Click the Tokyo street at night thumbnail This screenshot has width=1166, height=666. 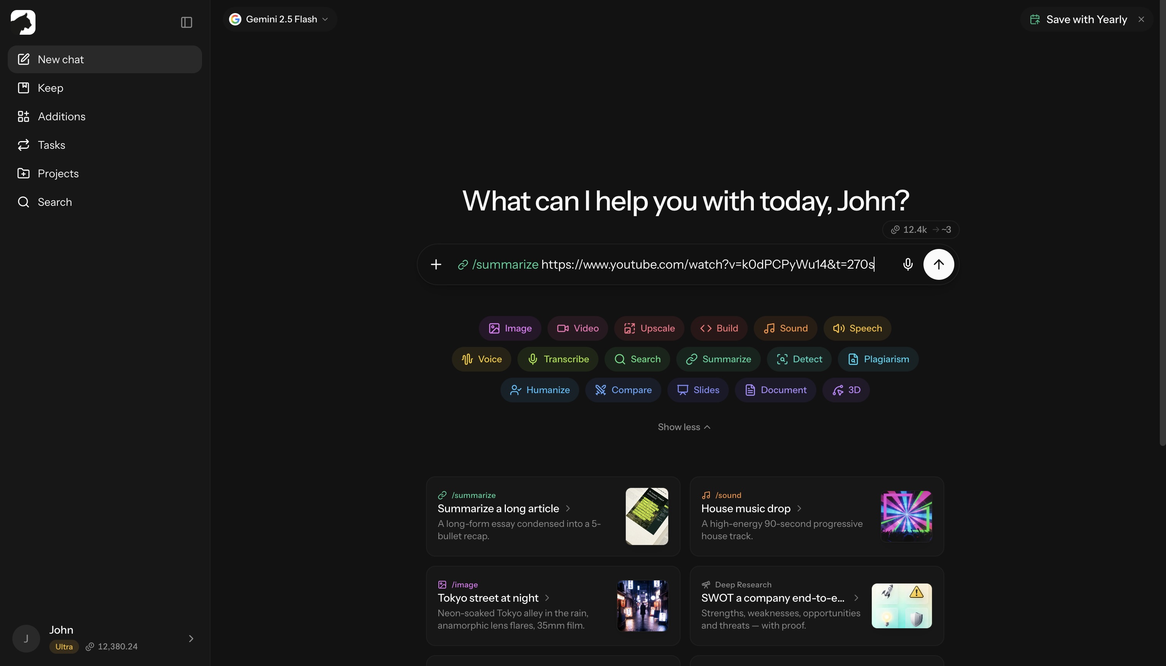642,605
